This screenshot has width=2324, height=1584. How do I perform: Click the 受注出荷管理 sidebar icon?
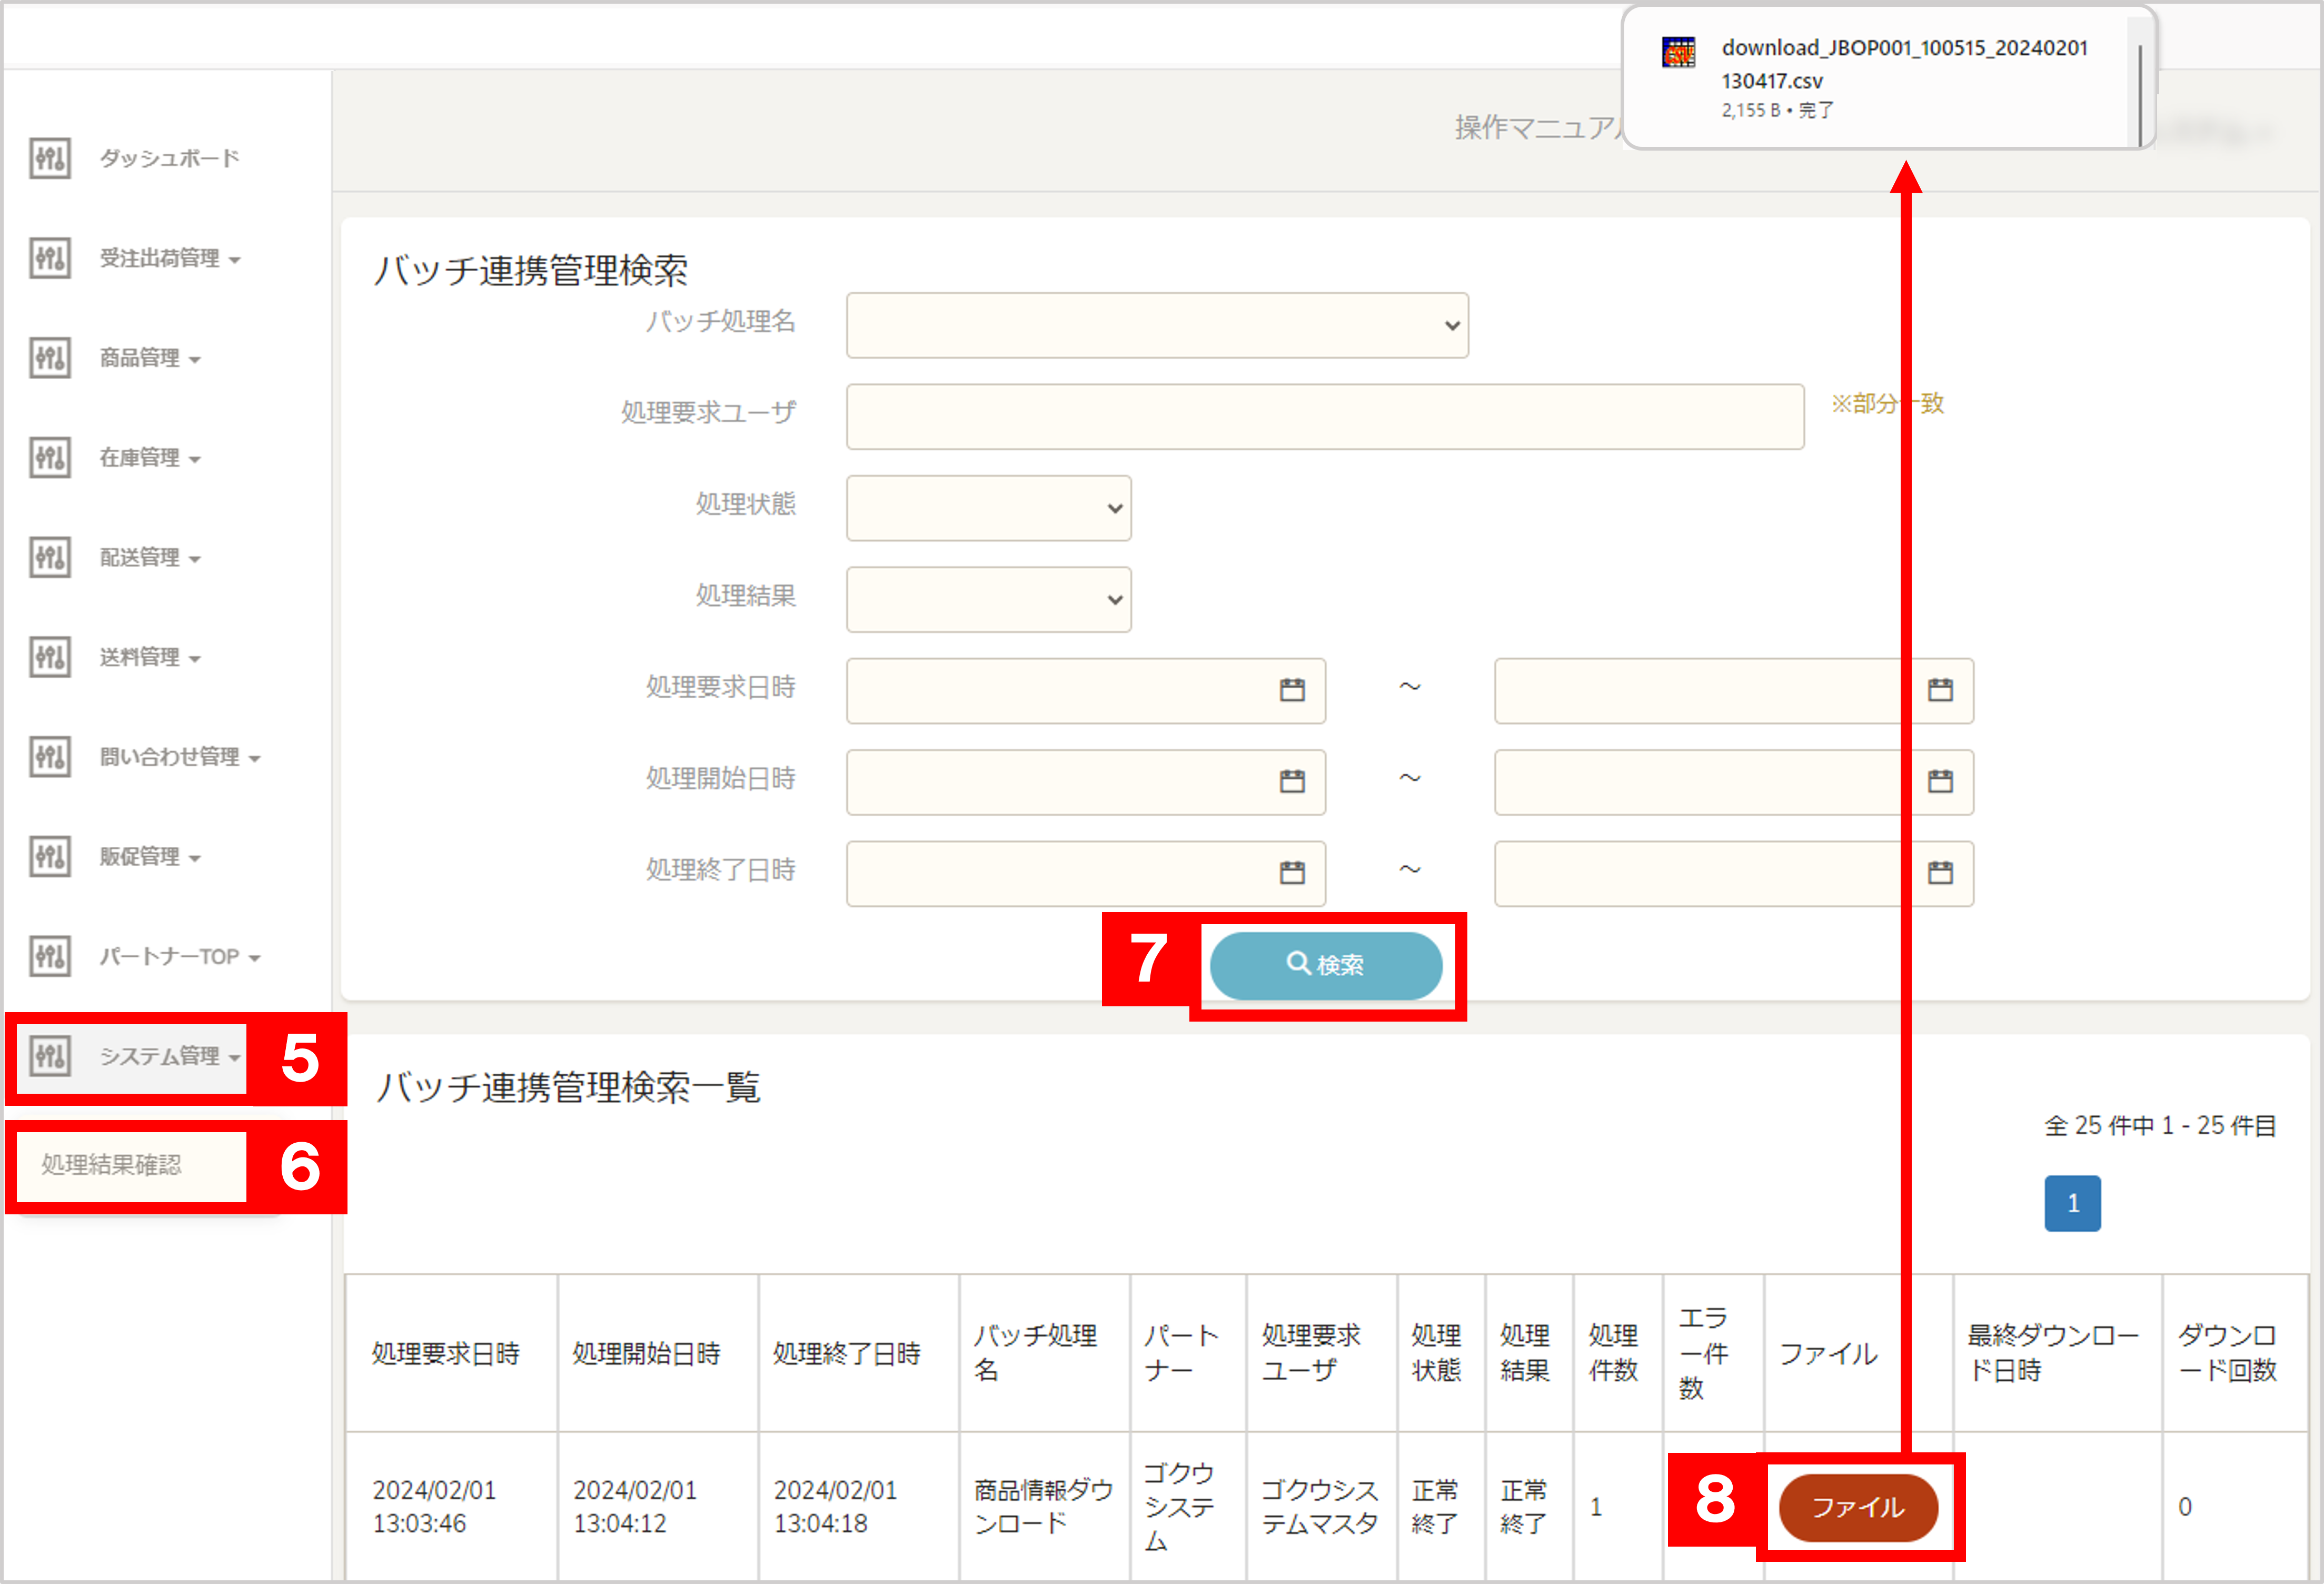[50, 258]
